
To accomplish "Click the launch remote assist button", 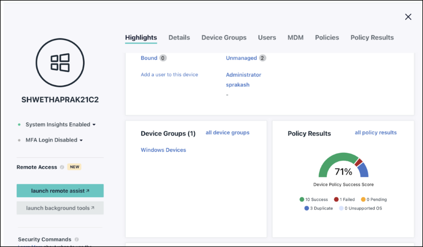I will [x=60, y=190].
